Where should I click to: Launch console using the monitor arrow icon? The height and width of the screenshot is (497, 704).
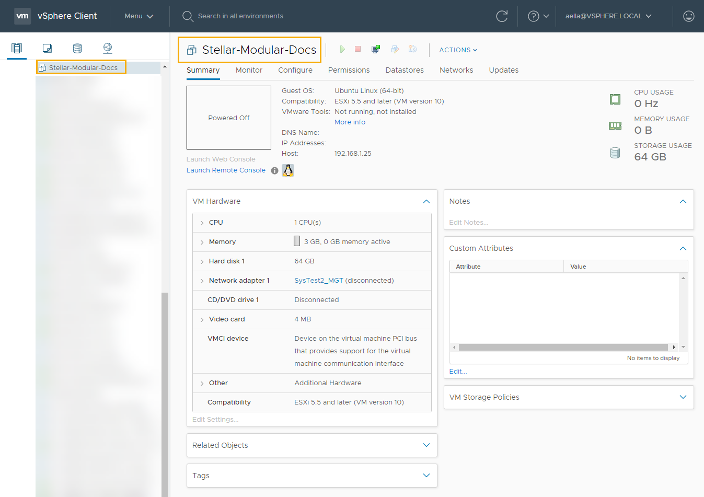[376, 49]
